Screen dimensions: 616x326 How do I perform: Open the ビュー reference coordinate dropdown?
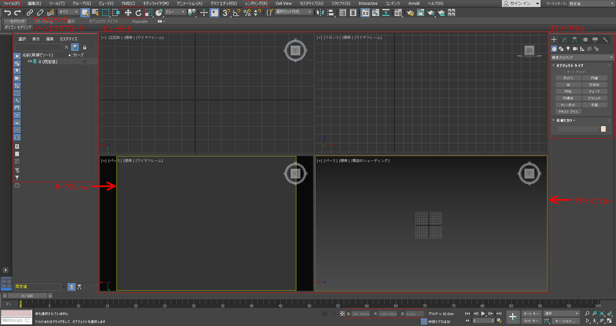[x=175, y=12]
